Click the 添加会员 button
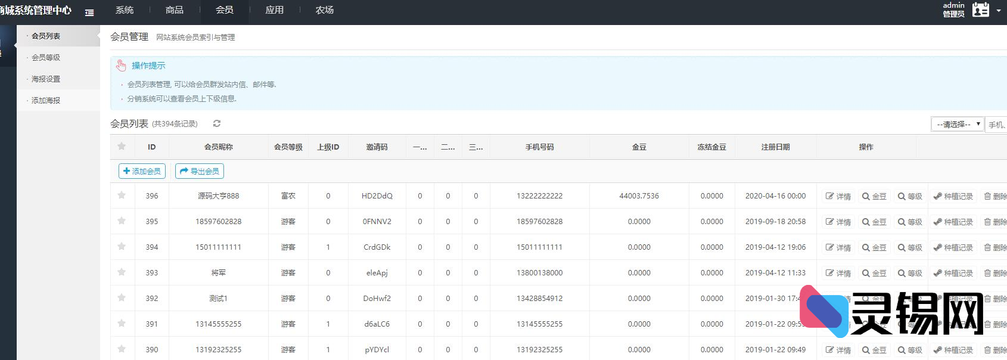1007x360 pixels. (x=142, y=171)
